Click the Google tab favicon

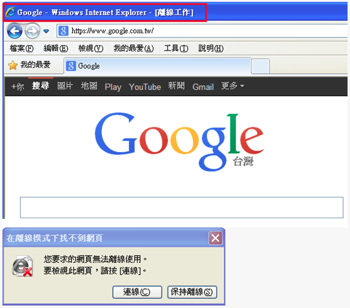tap(71, 66)
